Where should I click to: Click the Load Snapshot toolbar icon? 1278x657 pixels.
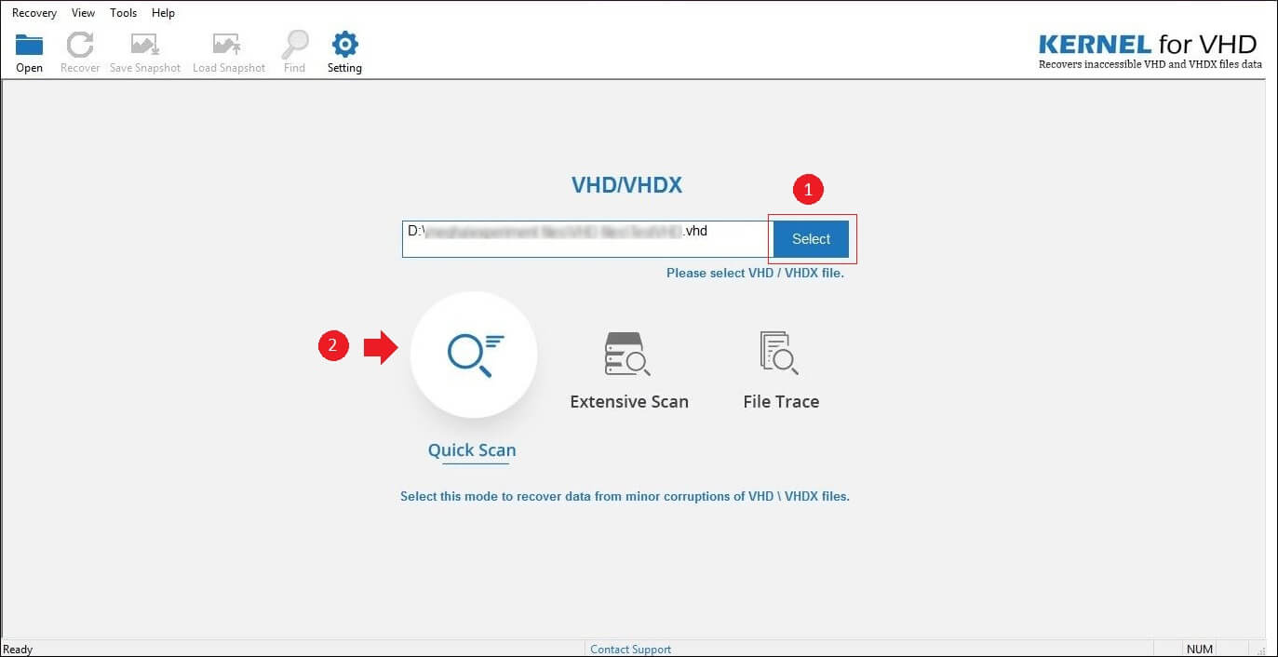click(x=227, y=45)
